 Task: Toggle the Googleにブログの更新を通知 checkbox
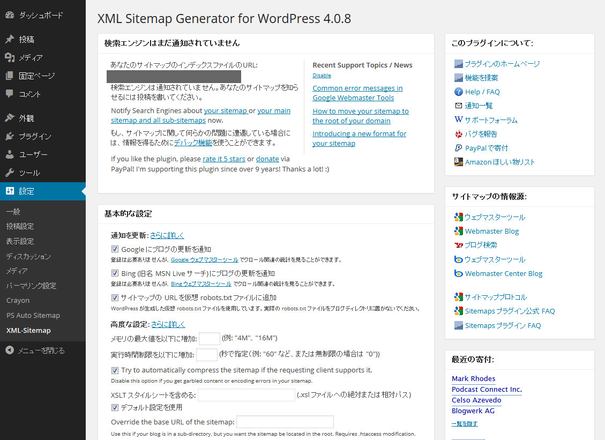[115, 249]
